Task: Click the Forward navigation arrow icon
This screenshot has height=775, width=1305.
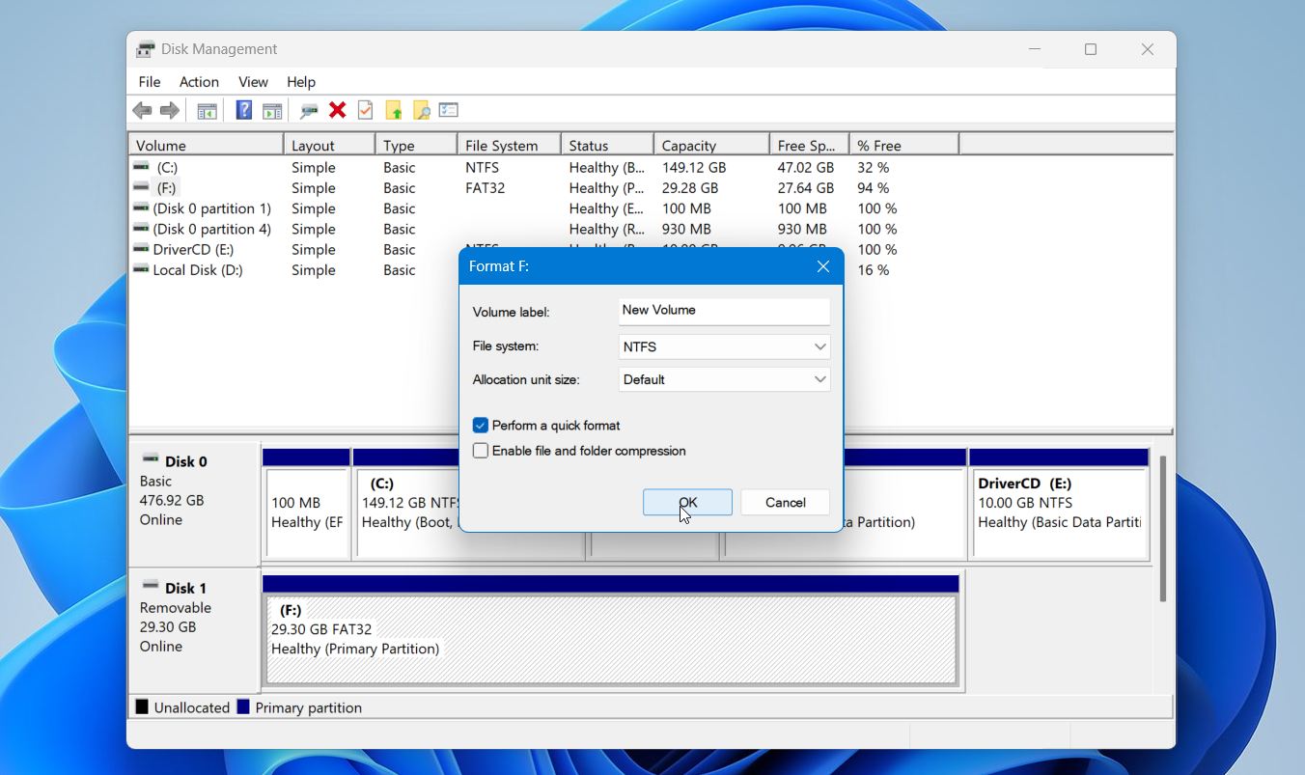Action: pos(169,109)
